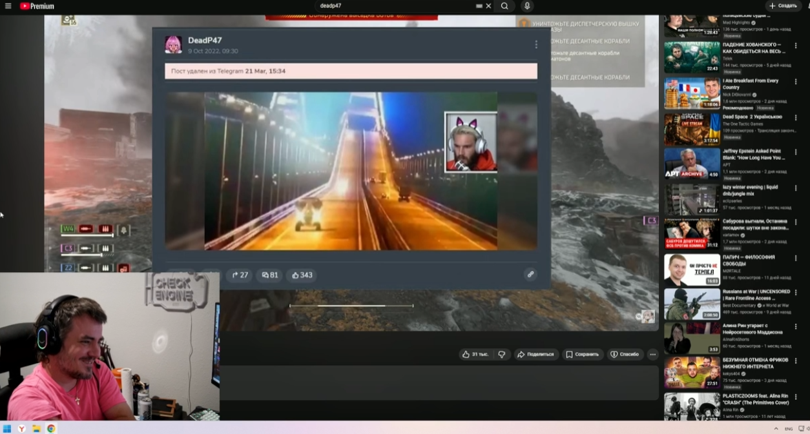This screenshot has width=810, height=434.
Task: Click the Поделиться share button
Action: (x=535, y=354)
